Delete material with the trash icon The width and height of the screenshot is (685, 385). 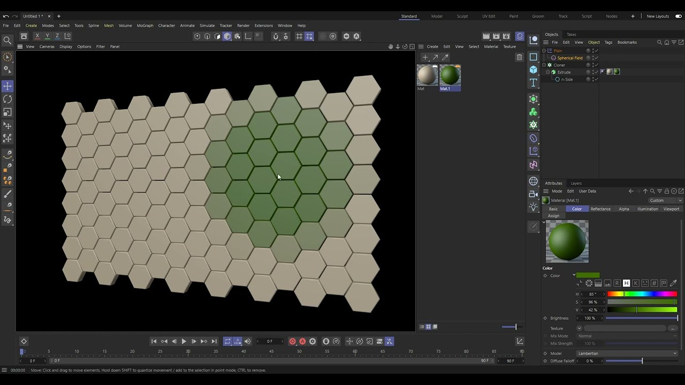click(x=519, y=57)
